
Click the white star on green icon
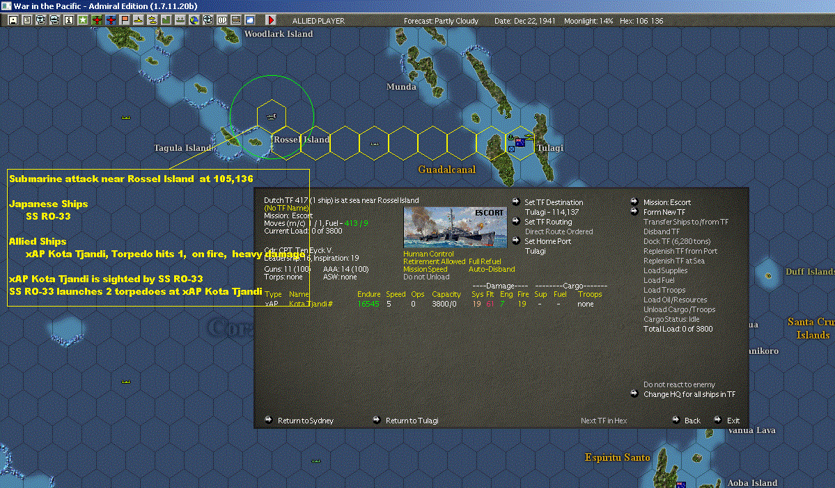83,20
